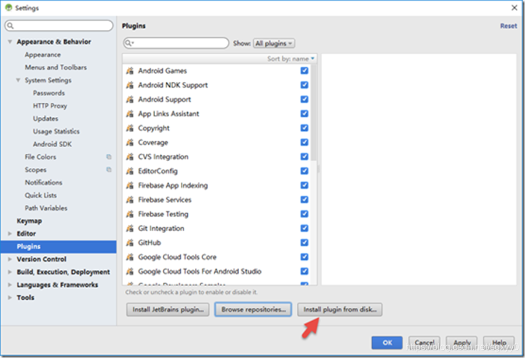525x358 pixels.
Task: Expand the Build, Execution, Deployment node
Action: coord(10,272)
